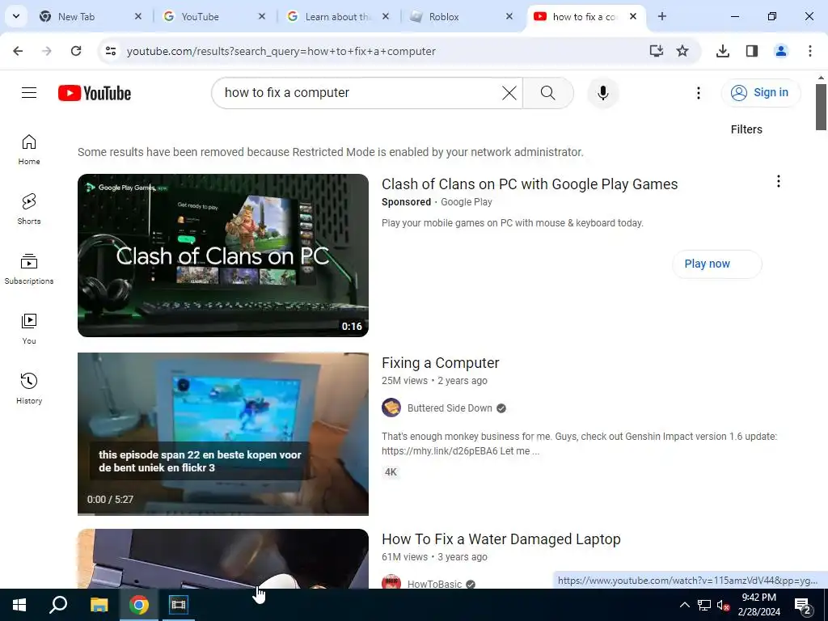Open Windows taskbar search

click(58, 605)
